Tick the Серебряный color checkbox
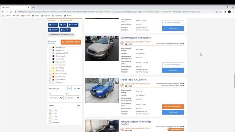Screen dimensions: 235x132 pyautogui.click(x=50, y=53)
